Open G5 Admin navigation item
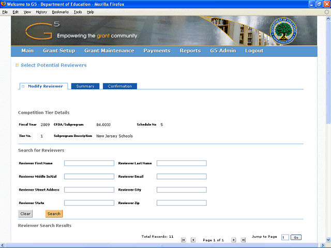The width and height of the screenshot is (331, 248). point(223,51)
